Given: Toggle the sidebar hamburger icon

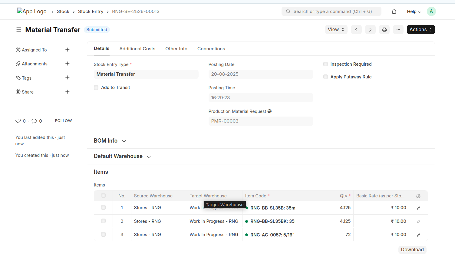Looking at the screenshot, I should pos(19,30).
